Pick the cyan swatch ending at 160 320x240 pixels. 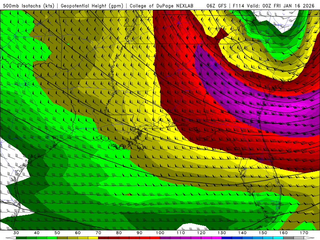click(278, 238)
